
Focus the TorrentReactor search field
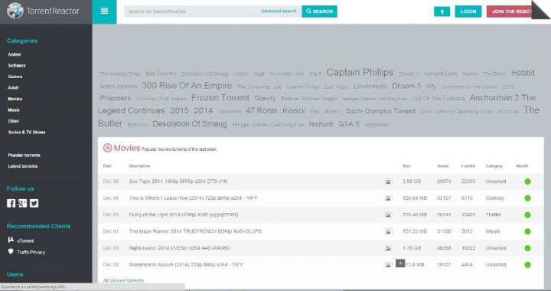click(191, 11)
